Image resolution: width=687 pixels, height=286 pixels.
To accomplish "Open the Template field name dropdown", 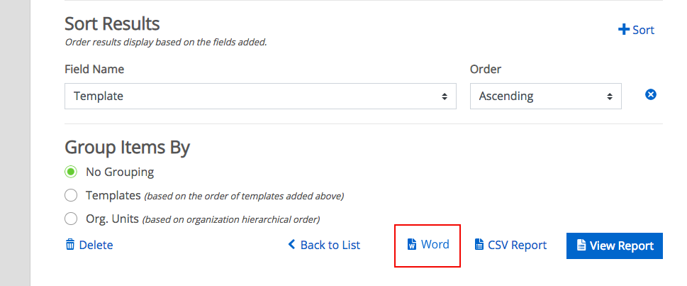I will [x=260, y=96].
